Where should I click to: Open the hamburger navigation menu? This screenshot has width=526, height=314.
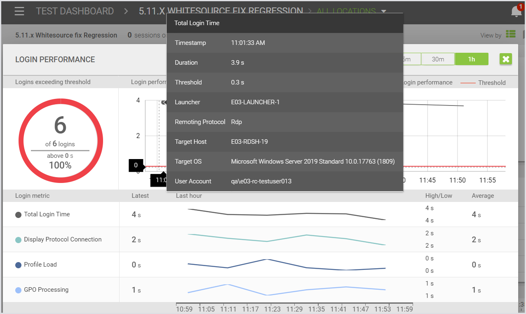coord(19,11)
